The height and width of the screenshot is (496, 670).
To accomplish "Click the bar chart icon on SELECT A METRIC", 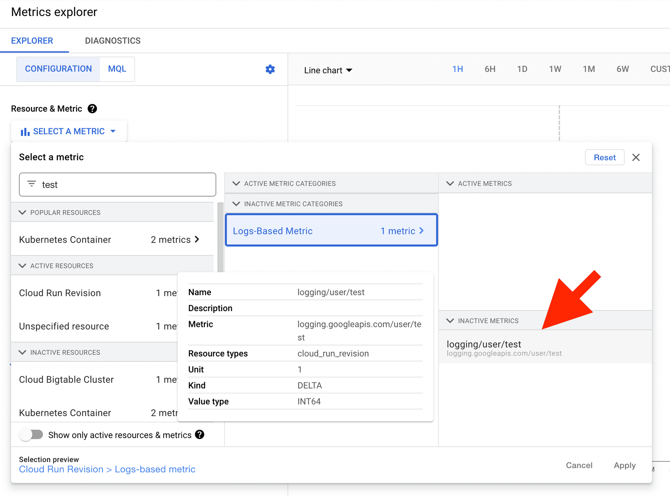I will (x=25, y=132).
